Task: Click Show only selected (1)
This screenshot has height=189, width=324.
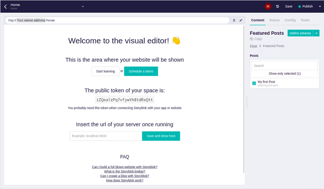Action: [285, 74]
